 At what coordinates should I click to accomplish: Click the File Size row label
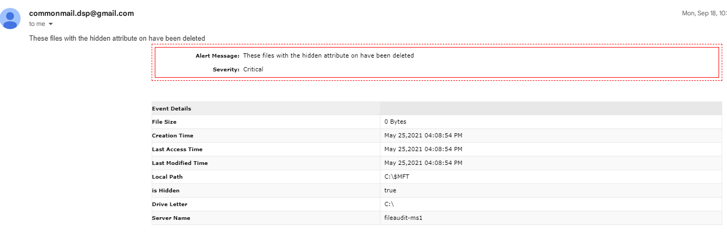164,122
